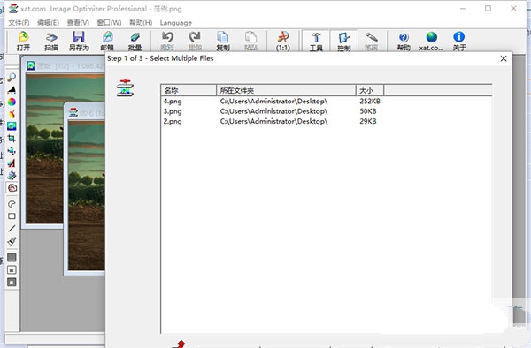The width and height of the screenshot is (531, 348).
Task: Open the 批量 (Batch) processing tool
Action: (135, 41)
